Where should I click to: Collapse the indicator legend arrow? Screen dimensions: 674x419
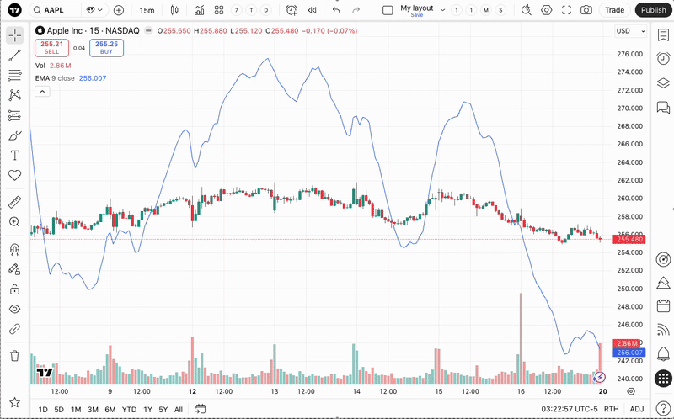pyautogui.click(x=43, y=91)
